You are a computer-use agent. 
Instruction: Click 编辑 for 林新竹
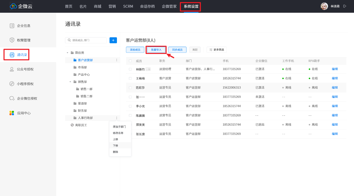click(x=335, y=69)
